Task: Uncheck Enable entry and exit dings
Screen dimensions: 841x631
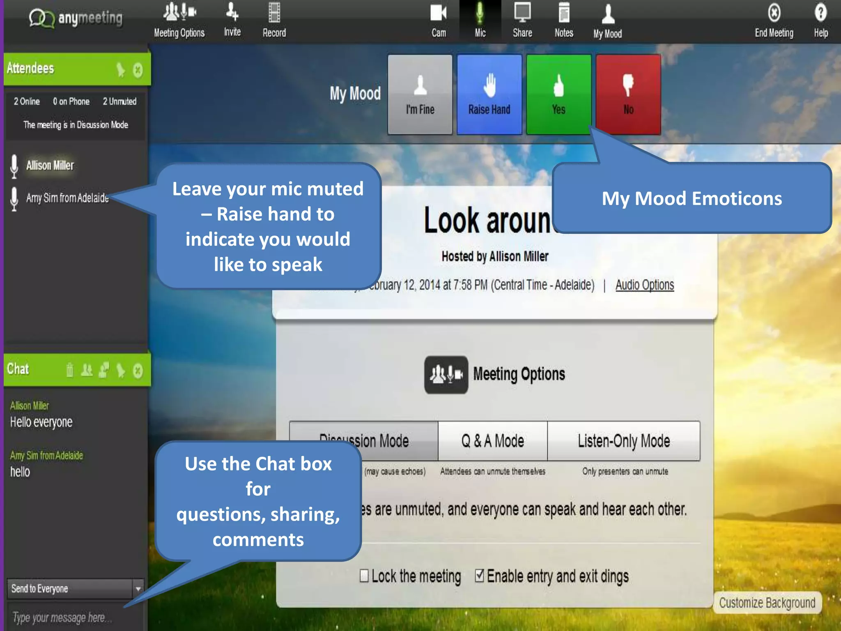Action: click(x=479, y=576)
